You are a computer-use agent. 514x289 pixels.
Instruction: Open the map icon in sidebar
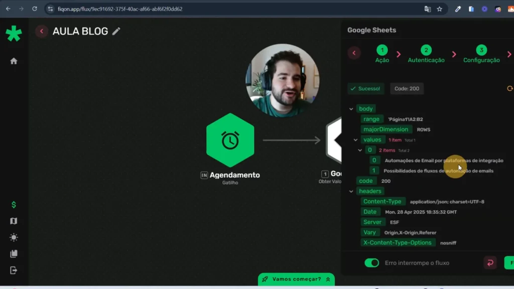[14, 221]
